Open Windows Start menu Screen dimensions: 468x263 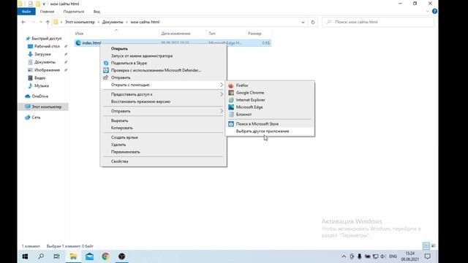pos(25,256)
